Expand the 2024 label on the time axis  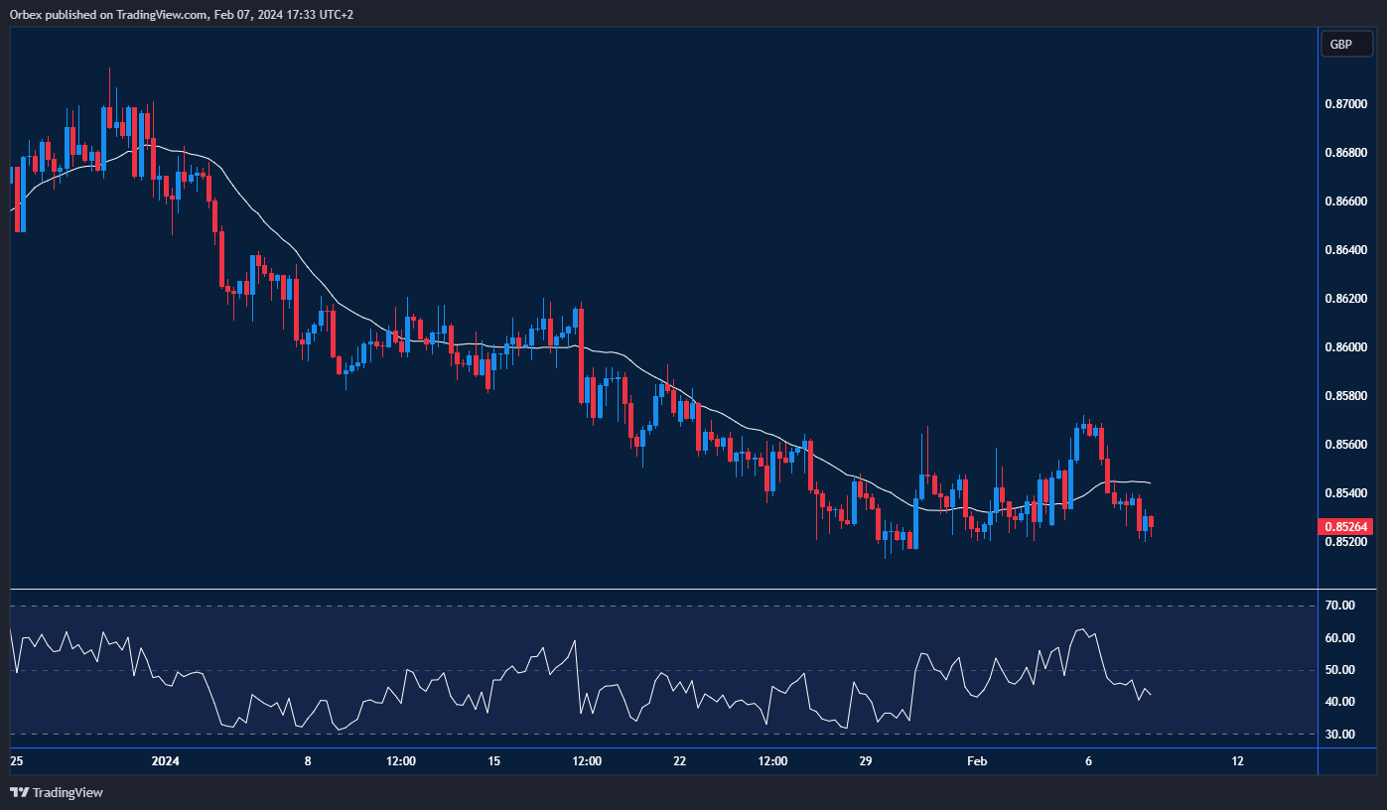coord(165,761)
